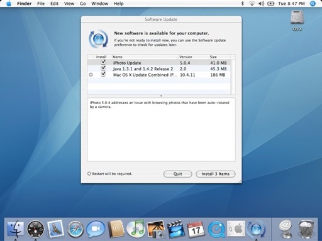Screen dimensions: 322x241
Task: Open the View menu
Action: pyautogui.click(x=69, y=4)
